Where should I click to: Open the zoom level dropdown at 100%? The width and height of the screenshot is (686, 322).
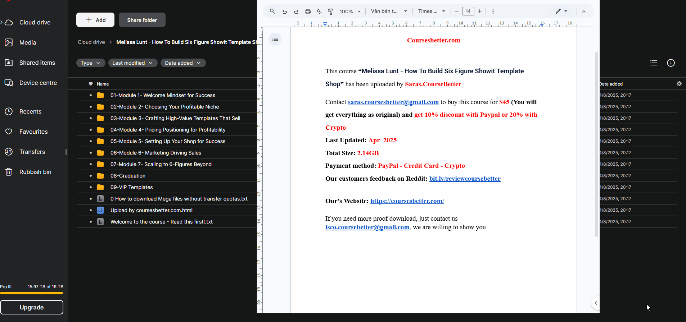coord(350,11)
